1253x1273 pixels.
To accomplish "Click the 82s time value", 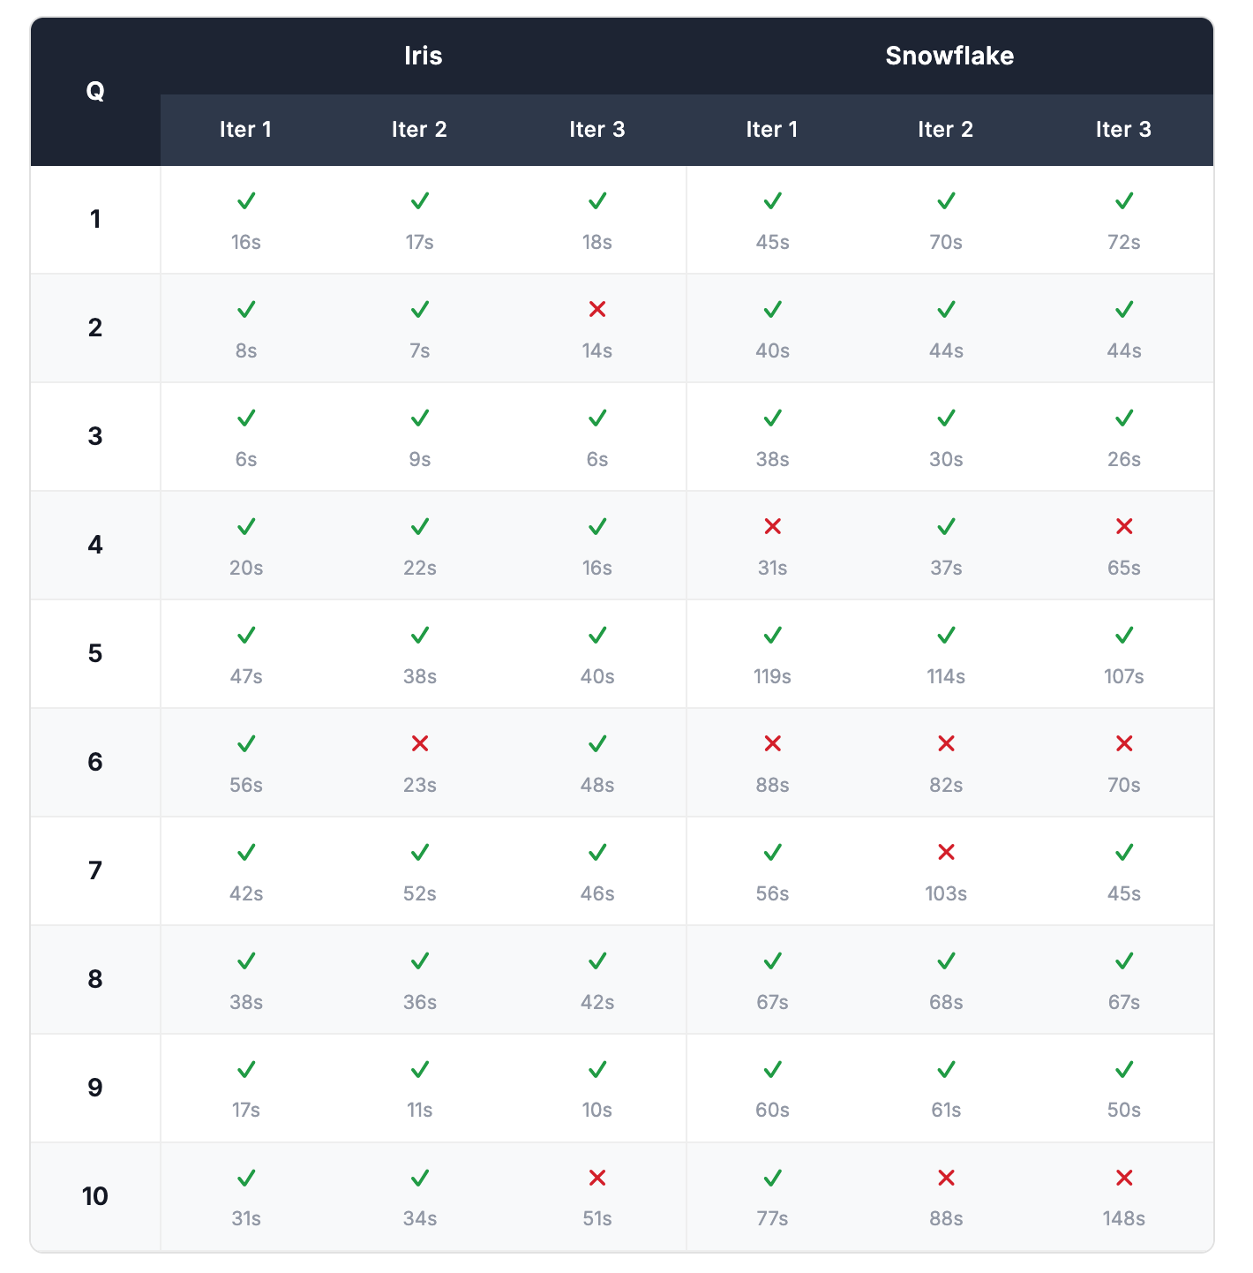I will tap(946, 785).
